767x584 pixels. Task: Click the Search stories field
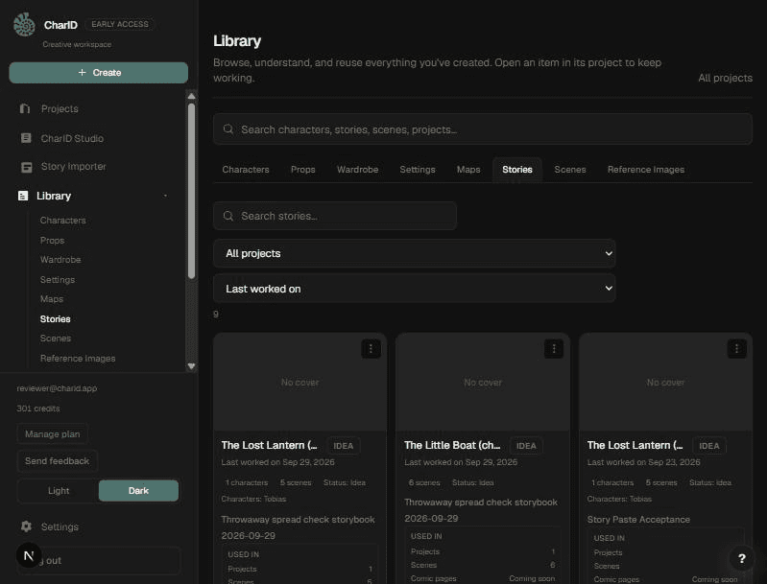coord(335,216)
